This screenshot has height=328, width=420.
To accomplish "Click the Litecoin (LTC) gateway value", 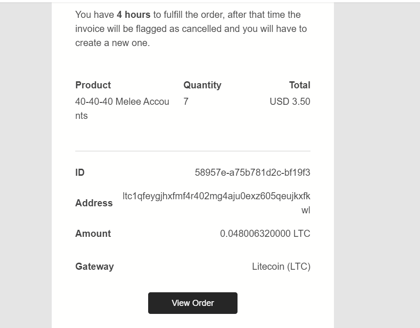I will (x=281, y=266).
